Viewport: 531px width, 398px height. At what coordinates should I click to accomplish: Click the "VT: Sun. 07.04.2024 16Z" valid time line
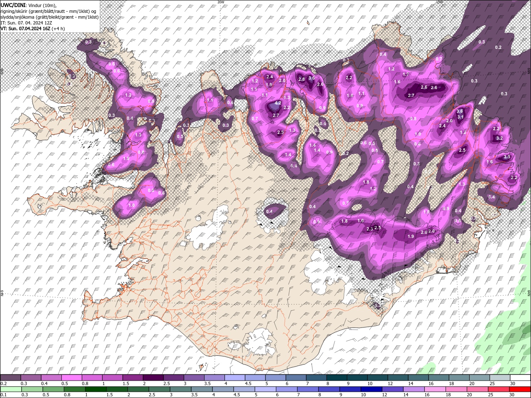pos(25,29)
